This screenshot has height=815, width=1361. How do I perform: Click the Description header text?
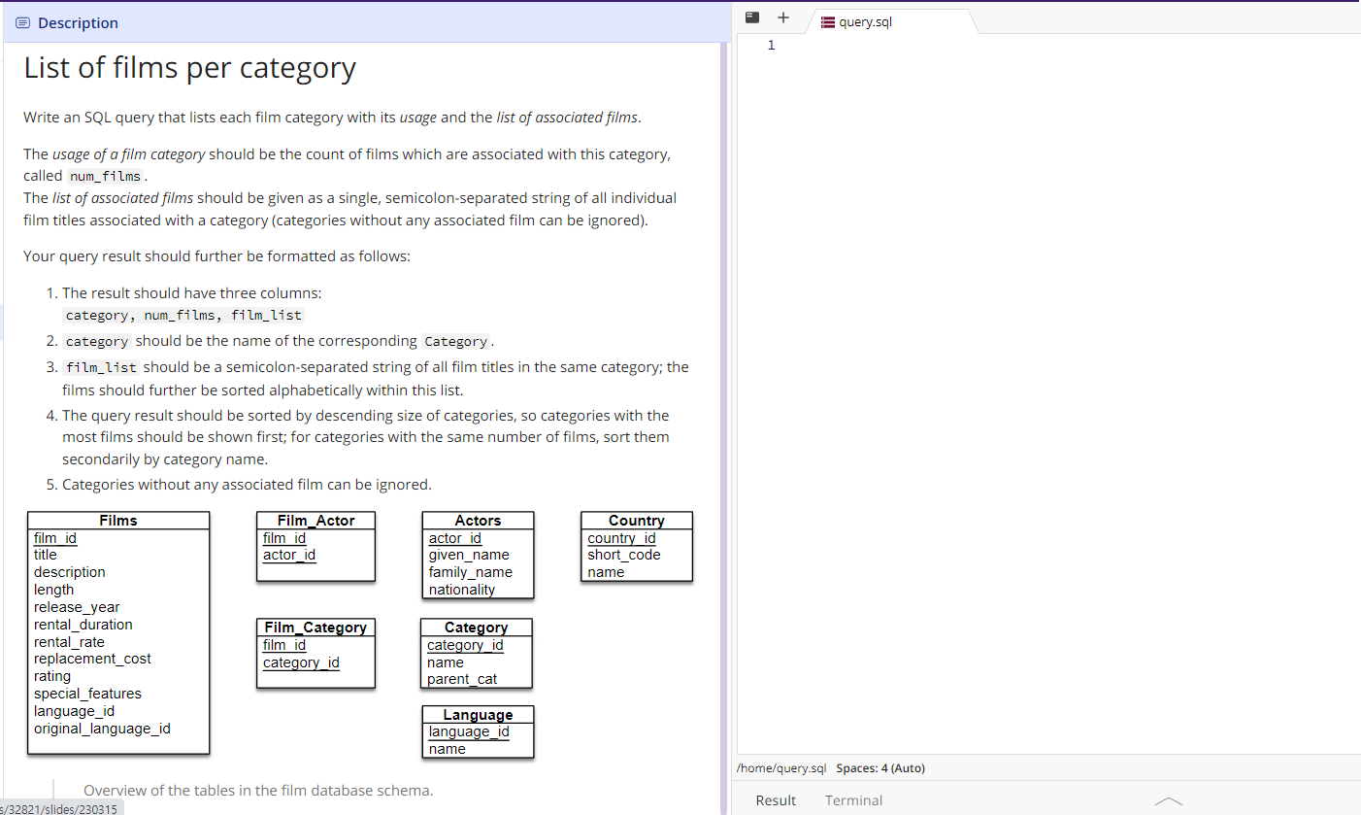pos(78,22)
